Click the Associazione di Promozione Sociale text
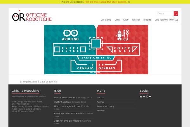Screen dimensions: 190x127 pyautogui.click(x=28, y=97)
